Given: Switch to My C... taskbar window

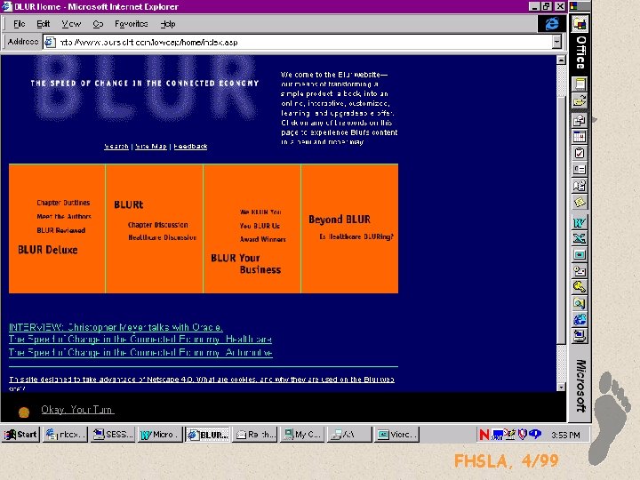Looking at the screenshot, I should click(x=303, y=435).
